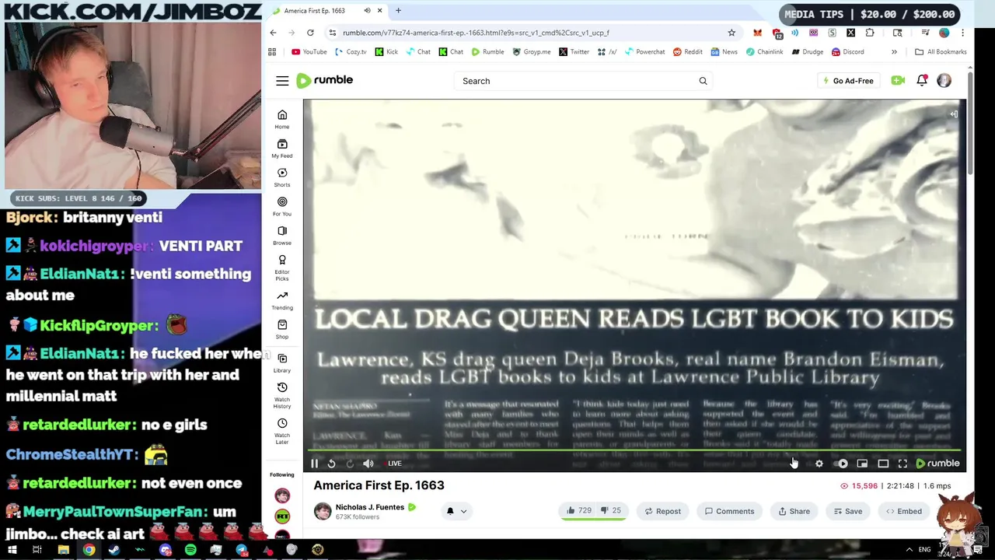The image size is (995, 560).
Task: Open All Bookmarks folder
Action: coord(941,52)
